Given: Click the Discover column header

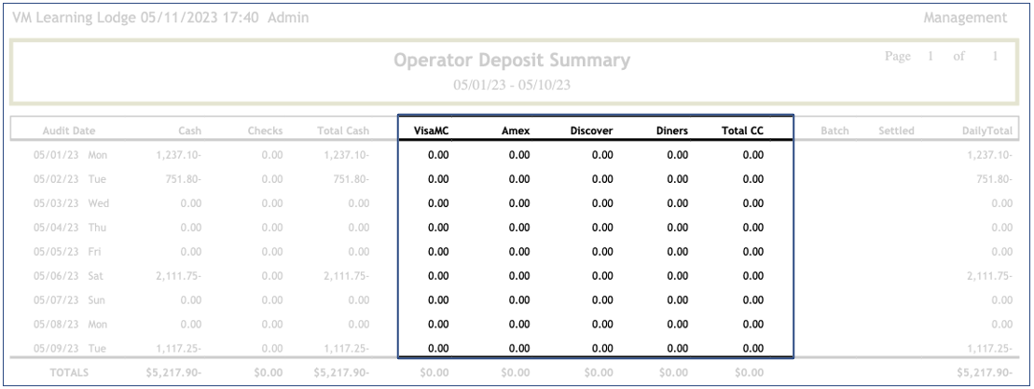Looking at the screenshot, I should [x=591, y=131].
